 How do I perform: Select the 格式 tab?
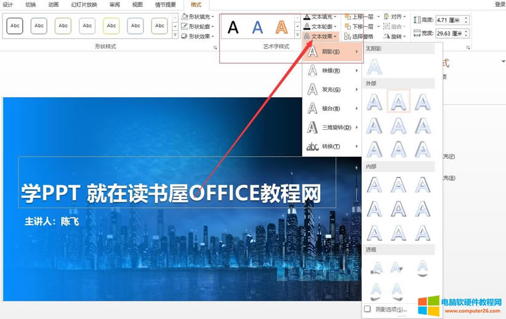196,4
